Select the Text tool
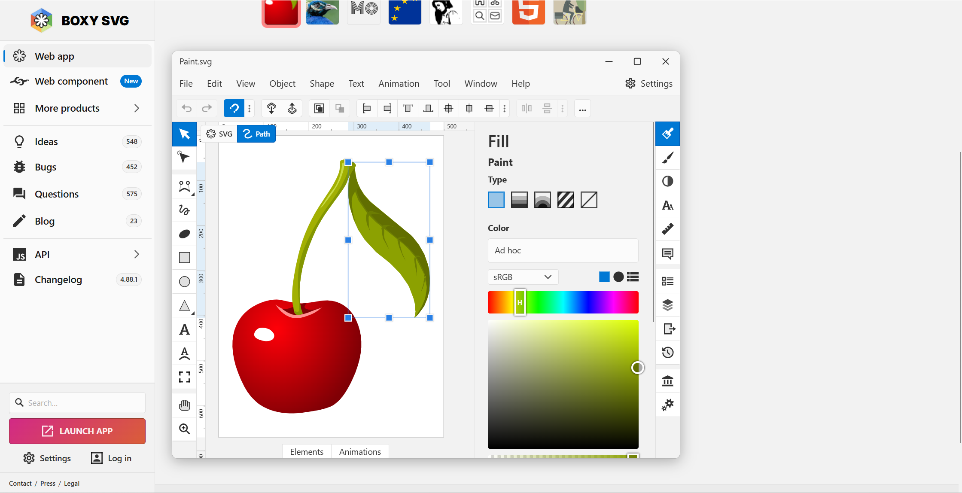The height and width of the screenshot is (493, 962). coord(184,329)
